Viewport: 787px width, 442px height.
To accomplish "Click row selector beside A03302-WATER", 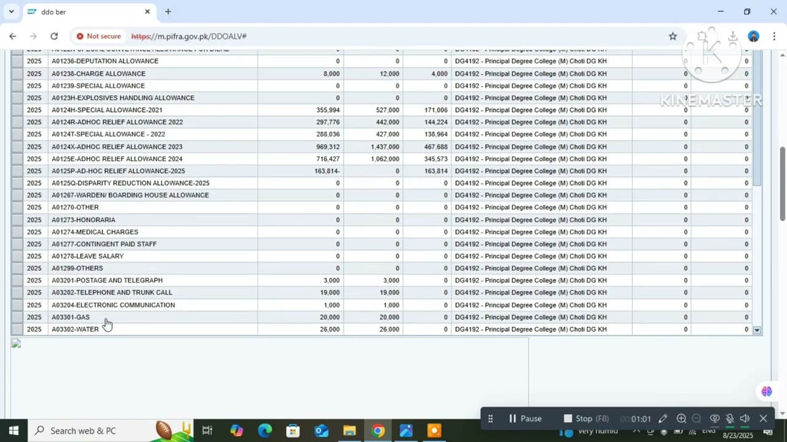I will [x=17, y=330].
